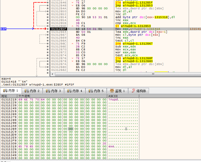Select byte 2E in row 01315309

pos(104,143)
